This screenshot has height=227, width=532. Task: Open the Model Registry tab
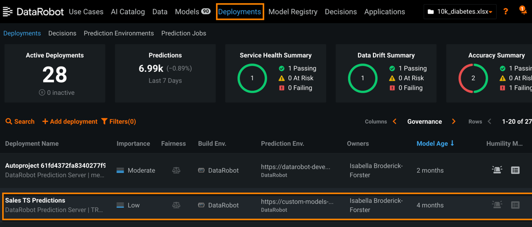pos(292,11)
